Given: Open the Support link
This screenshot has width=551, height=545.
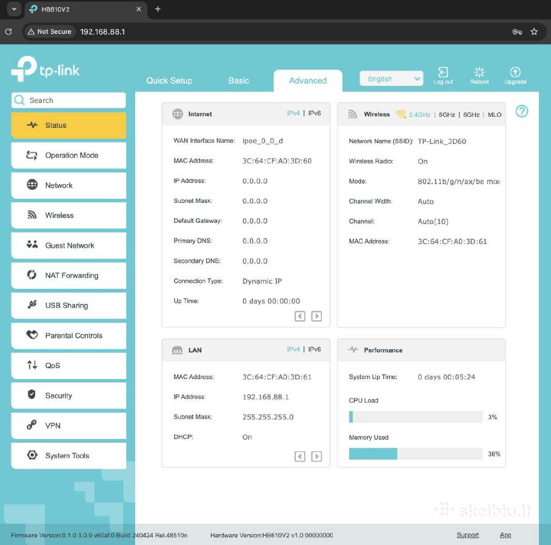Looking at the screenshot, I should (467, 535).
